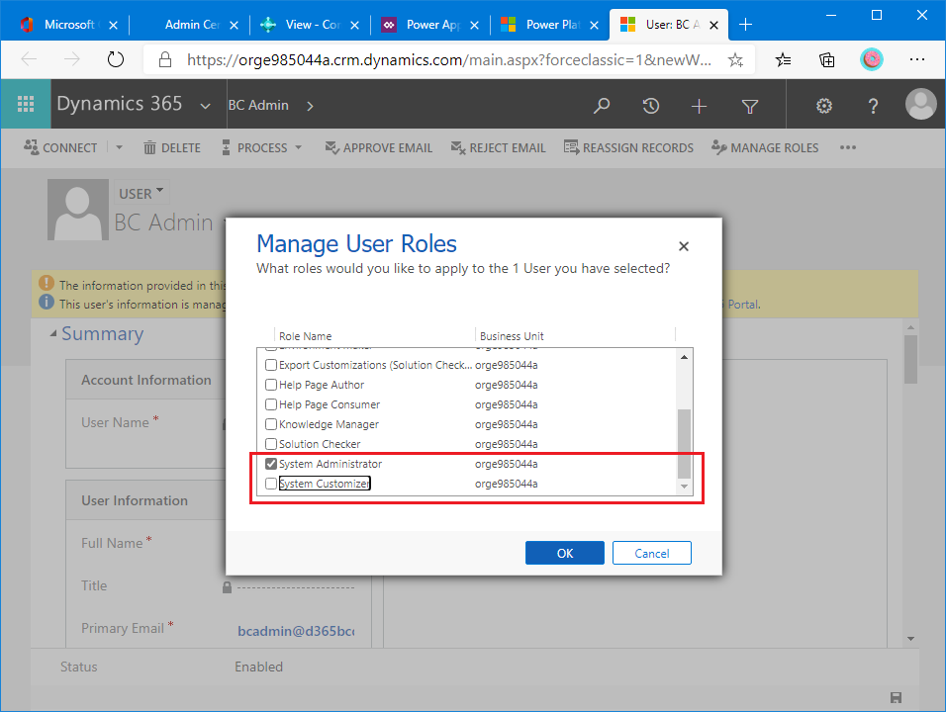Screen dimensions: 946x712
Task: Open advanced find funnel icon
Action: (749, 107)
